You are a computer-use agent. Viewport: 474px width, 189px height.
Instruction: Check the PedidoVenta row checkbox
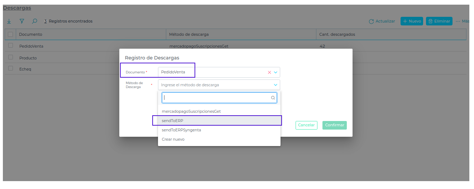point(10,45)
